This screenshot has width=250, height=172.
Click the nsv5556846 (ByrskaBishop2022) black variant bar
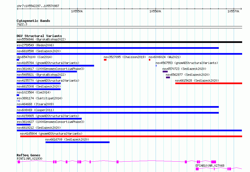pos(129,42)
